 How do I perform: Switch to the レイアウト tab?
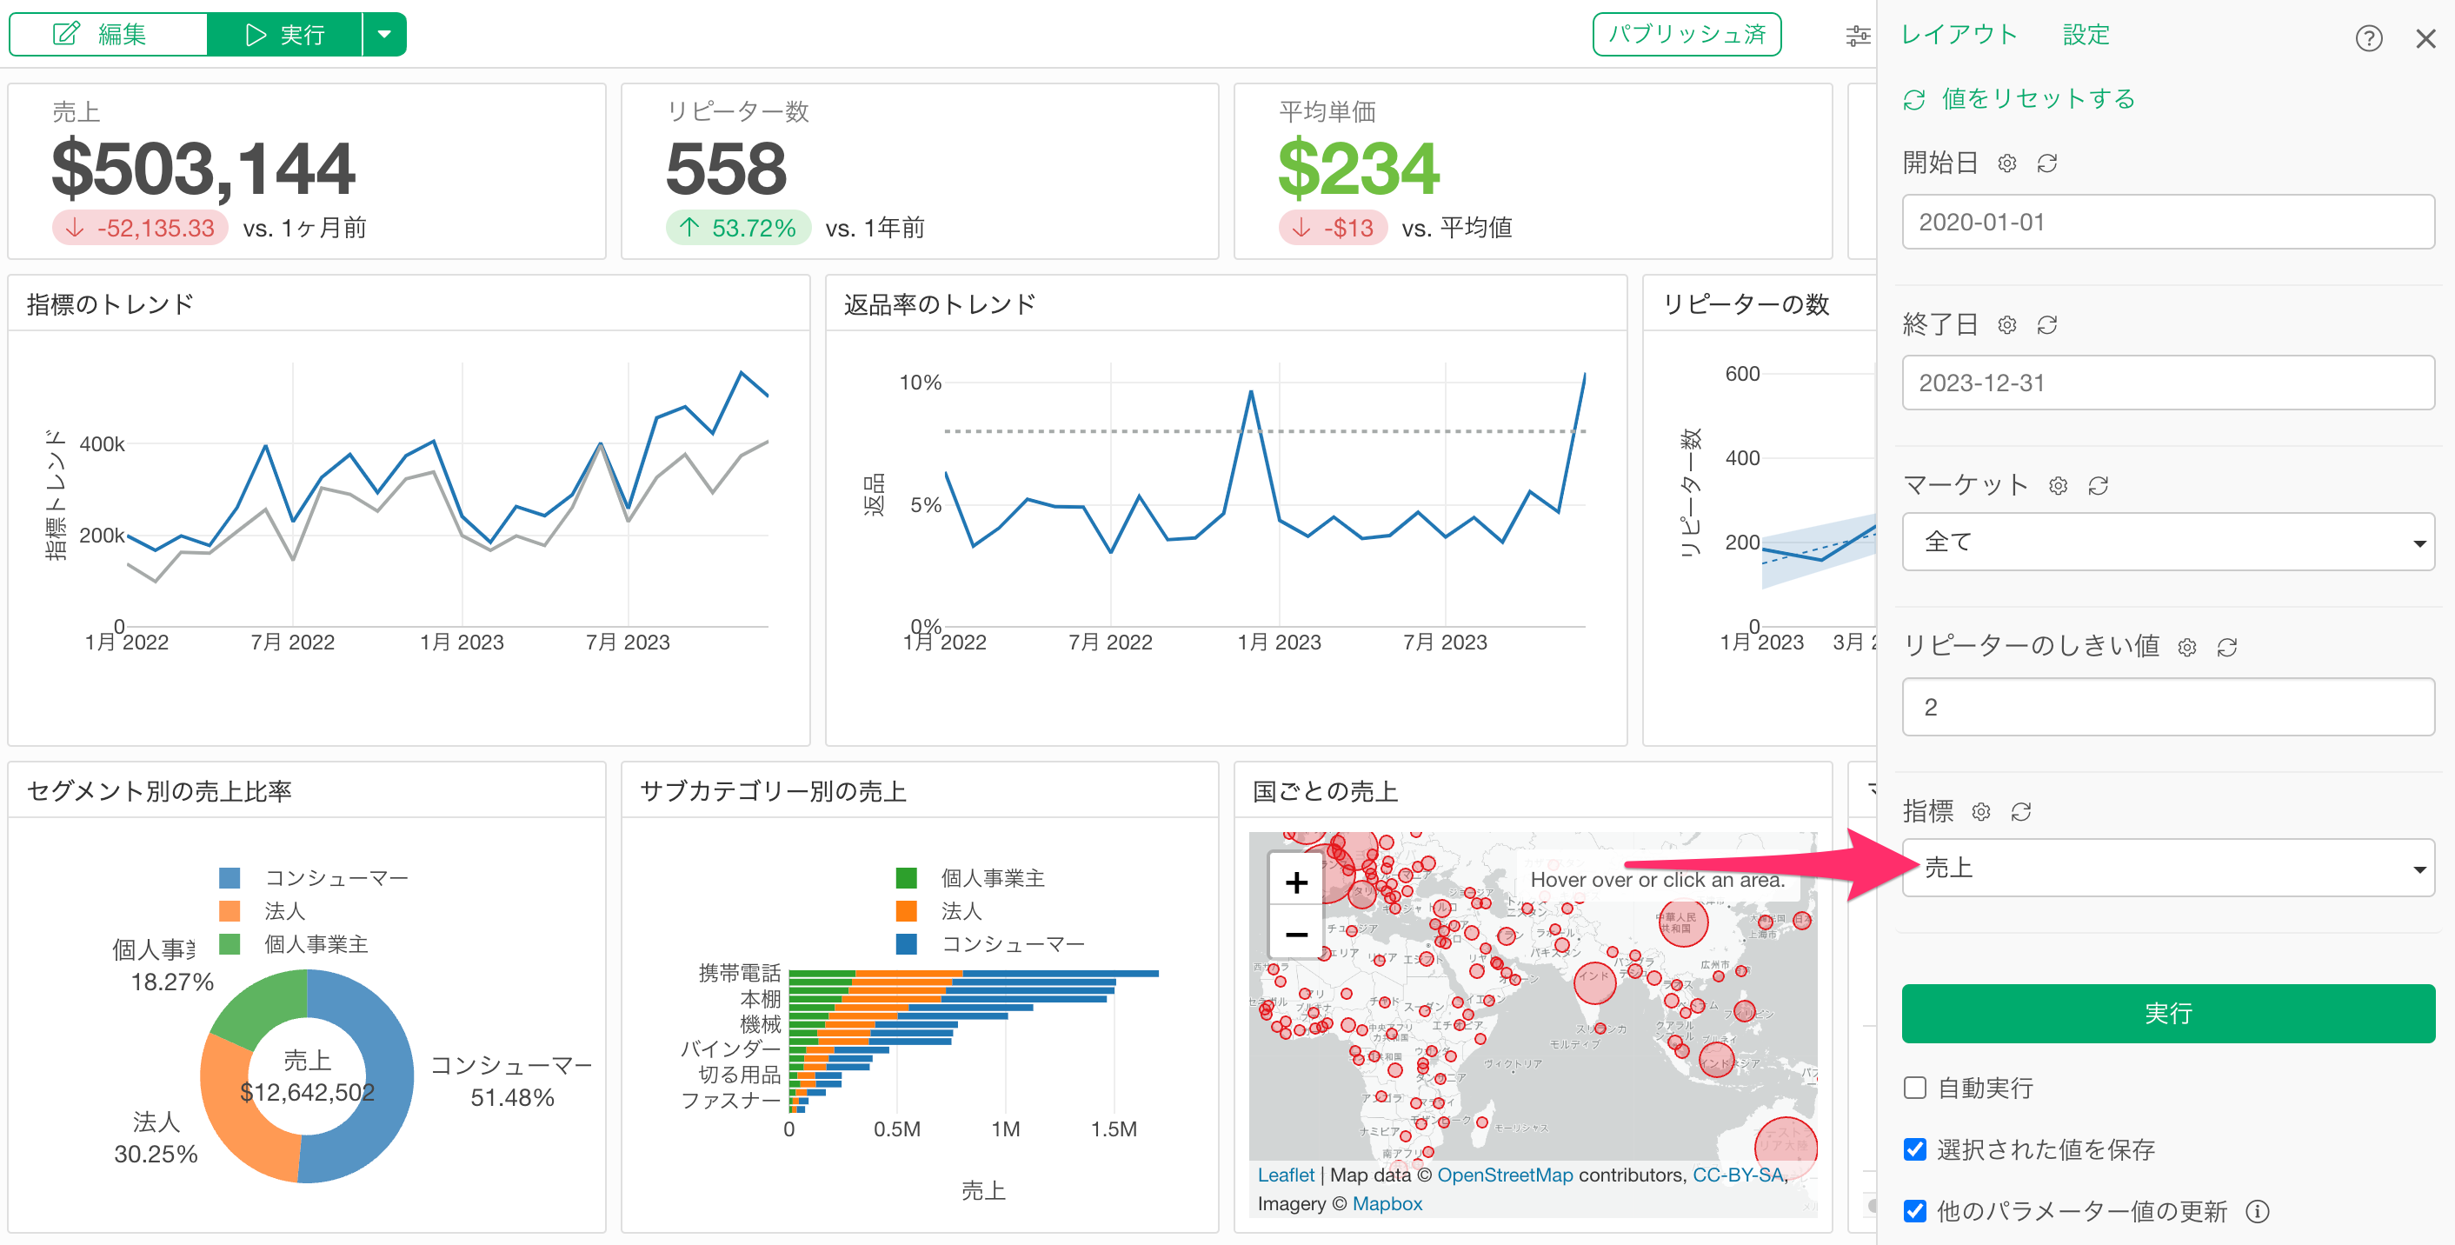pos(1959,34)
